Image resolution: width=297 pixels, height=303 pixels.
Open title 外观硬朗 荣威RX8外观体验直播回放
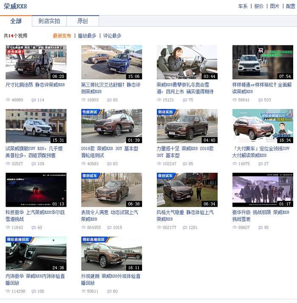111,279
